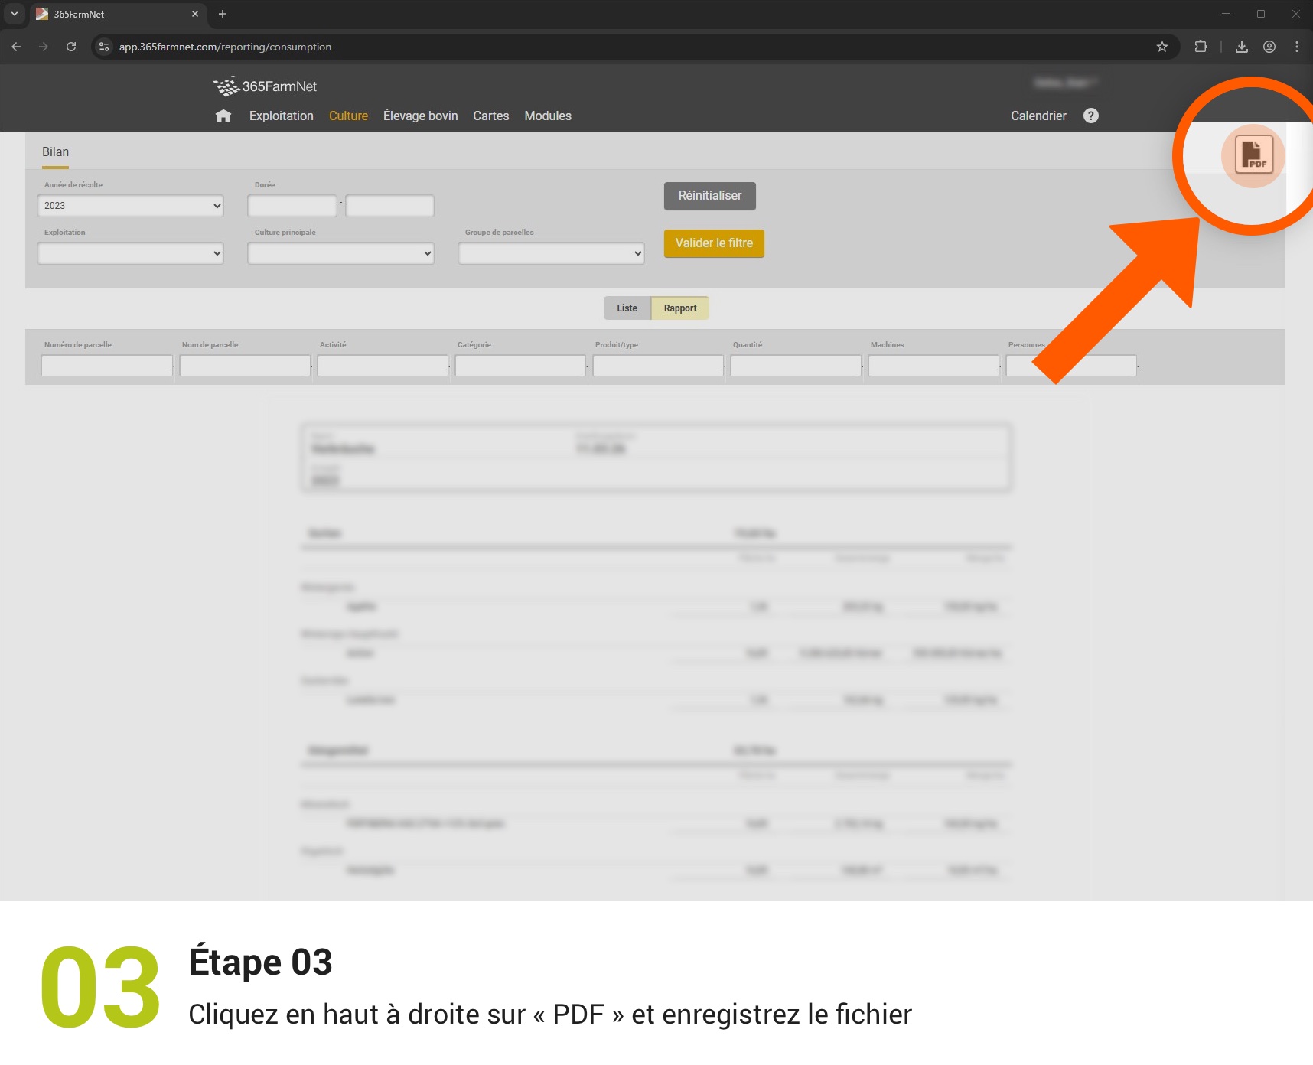Image resolution: width=1313 pixels, height=1065 pixels.
Task: Expand Groupe de parcelles dropdown
Action: 551,253
